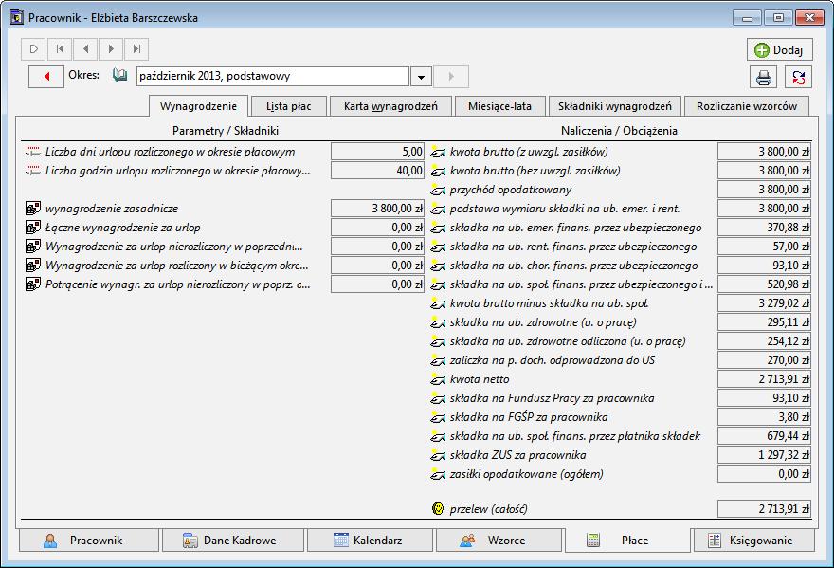Click icon beside Wynagrodzenie za urlop rozliczony

click(x=33, y=266)
